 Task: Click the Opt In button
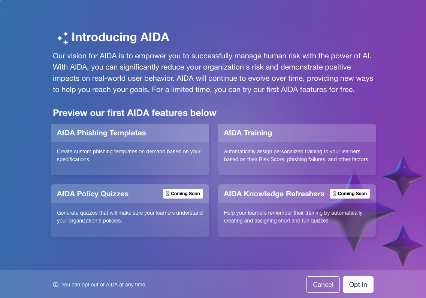[358, 284]
